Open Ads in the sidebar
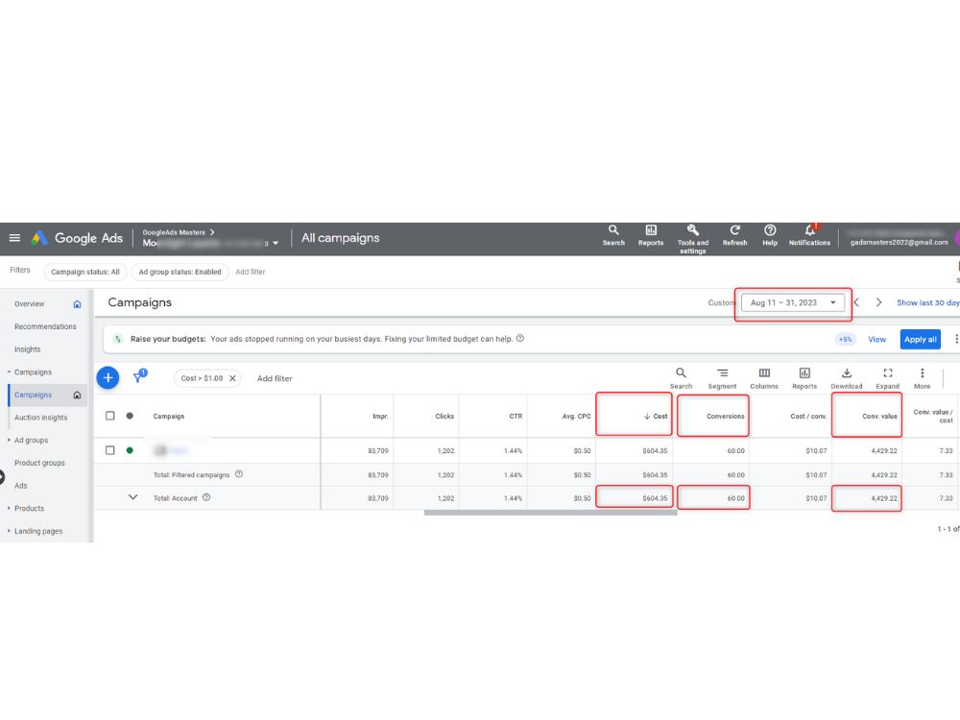This screenshot has width=960, height=720. click(21, 486)
